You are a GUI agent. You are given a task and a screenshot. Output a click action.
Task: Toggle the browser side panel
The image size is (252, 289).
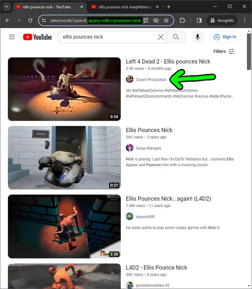pyautogui.click(x=199, y=20)
